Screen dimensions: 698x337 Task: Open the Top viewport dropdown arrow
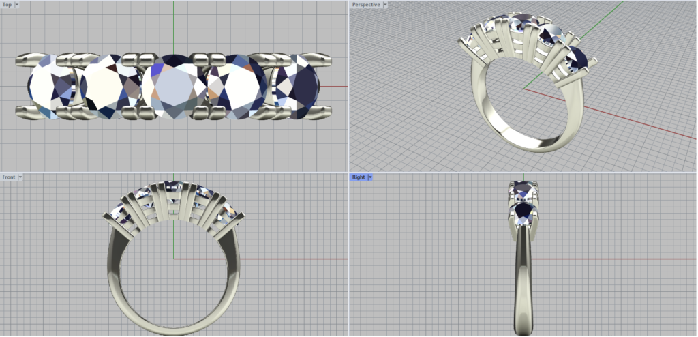[x=17, y=5]
